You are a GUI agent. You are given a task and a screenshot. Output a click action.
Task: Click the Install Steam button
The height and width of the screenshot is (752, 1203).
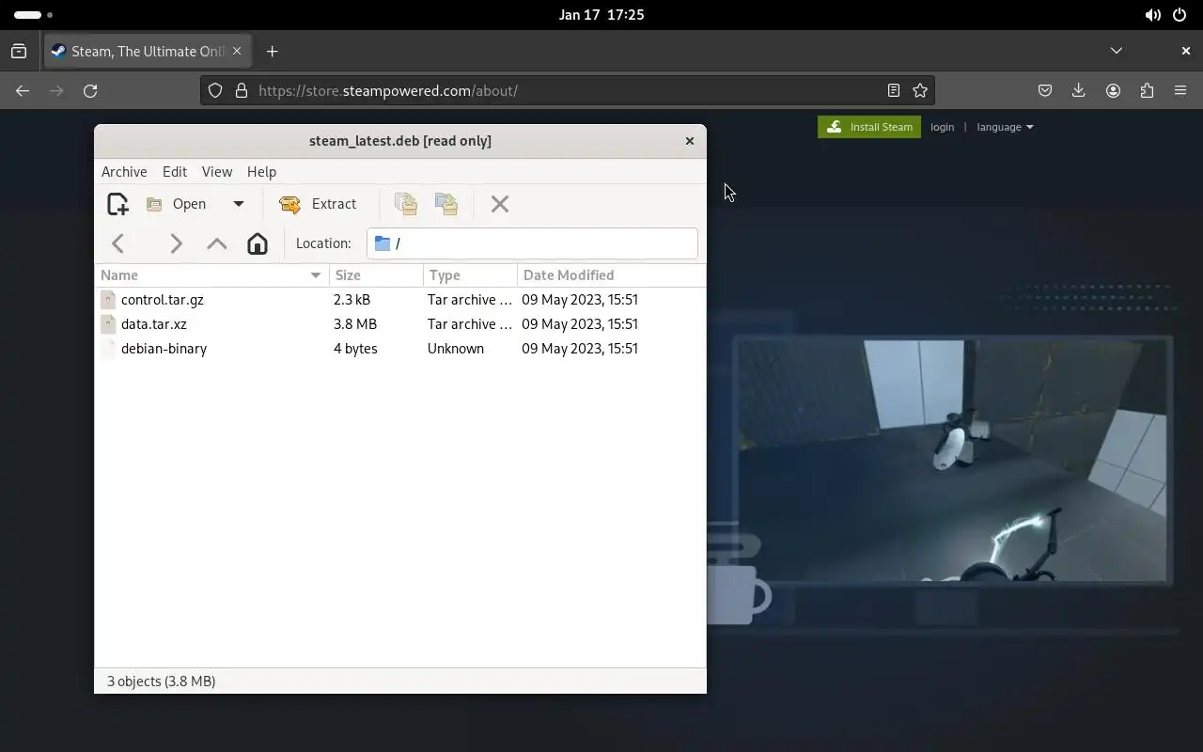(x=869, y=127)
